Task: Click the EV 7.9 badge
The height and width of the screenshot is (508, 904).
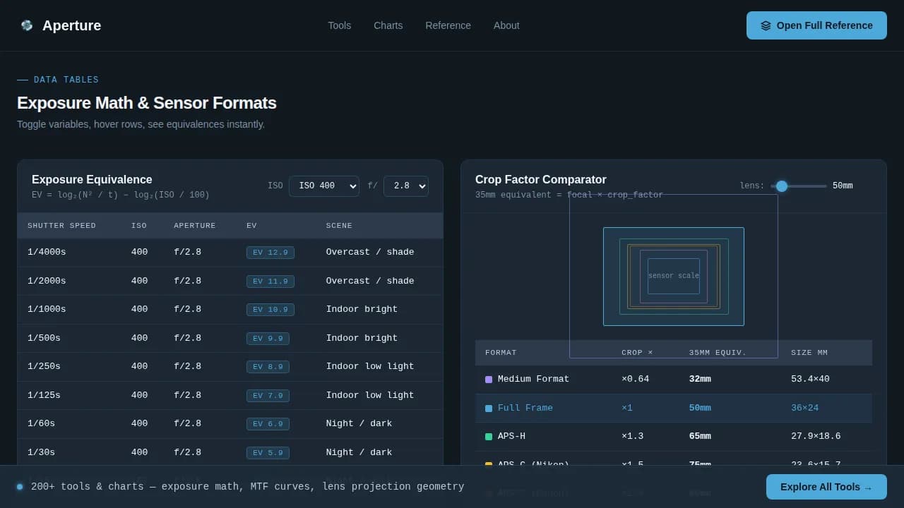Action: point(268,396)
